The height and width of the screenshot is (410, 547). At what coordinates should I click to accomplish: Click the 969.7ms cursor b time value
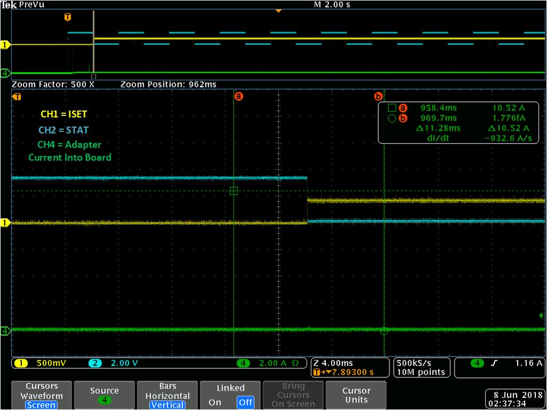(439, 118)
